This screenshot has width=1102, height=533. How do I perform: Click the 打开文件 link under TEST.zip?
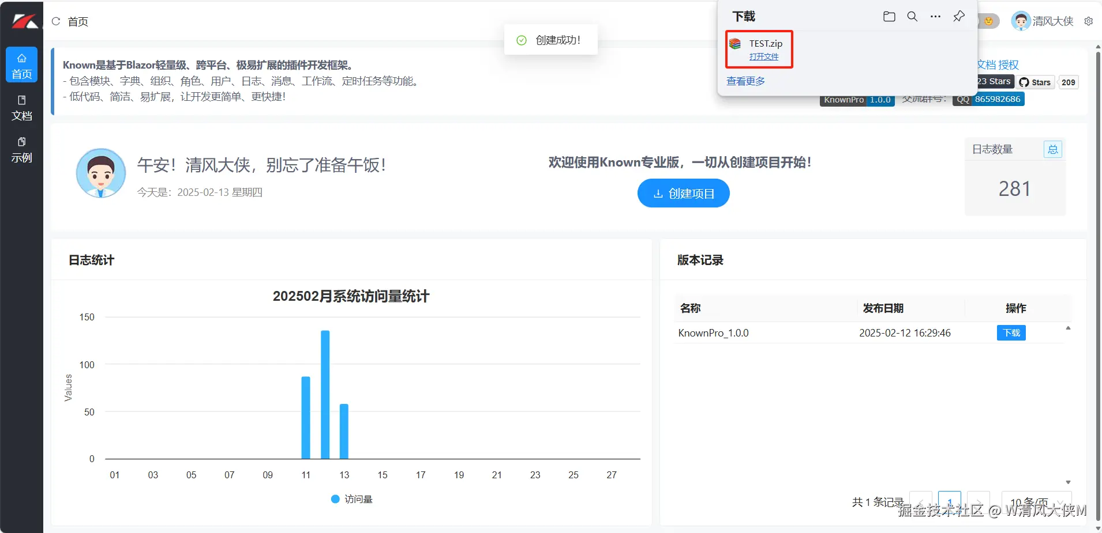point(764,56)
